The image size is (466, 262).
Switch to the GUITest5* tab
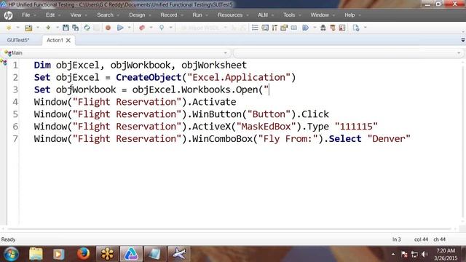(x=18, y=40)
